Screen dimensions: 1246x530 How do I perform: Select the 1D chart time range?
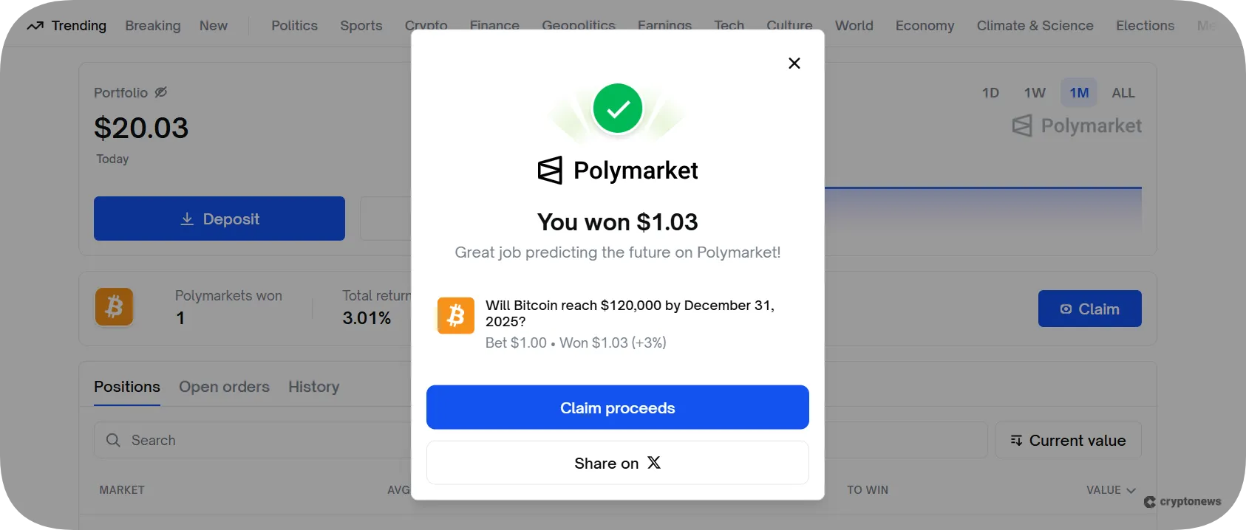(x=990, y=92)
